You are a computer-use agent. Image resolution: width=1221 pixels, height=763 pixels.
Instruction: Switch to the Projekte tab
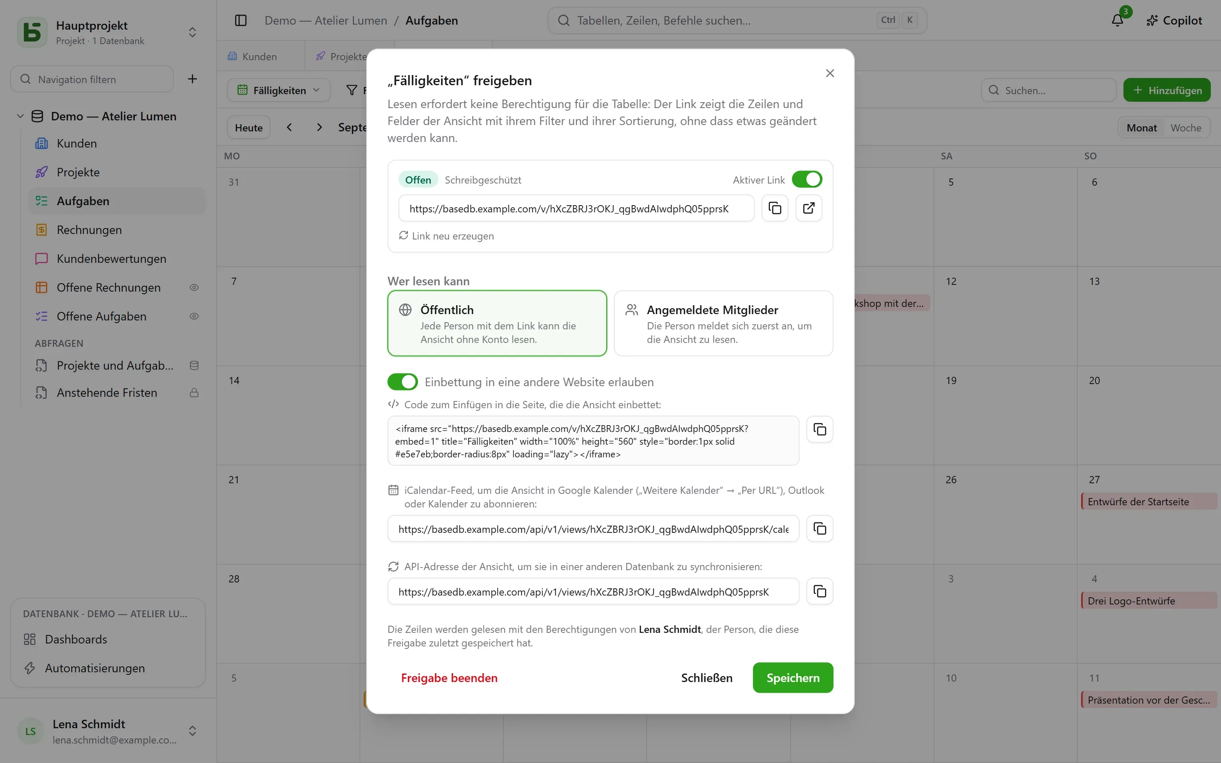[x=343, y=56]
